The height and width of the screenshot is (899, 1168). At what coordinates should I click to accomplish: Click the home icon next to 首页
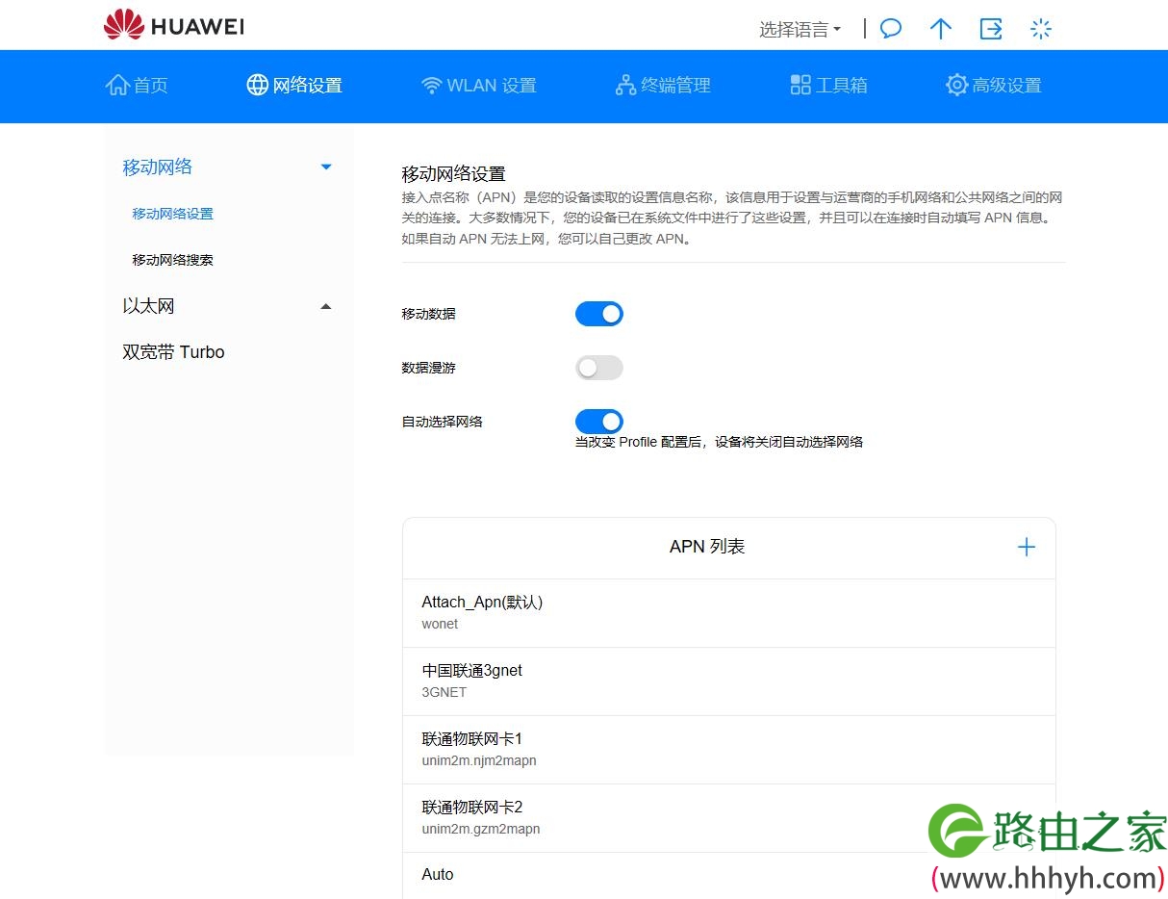117,85
